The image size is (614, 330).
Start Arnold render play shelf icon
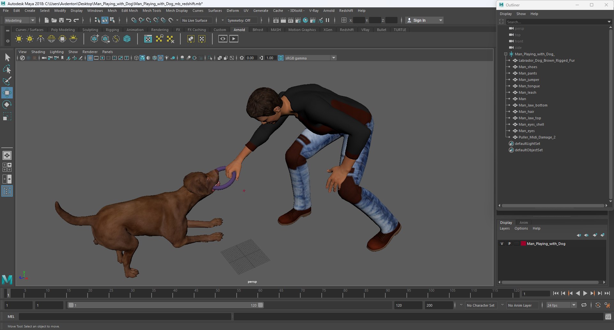tap(234, 39)
